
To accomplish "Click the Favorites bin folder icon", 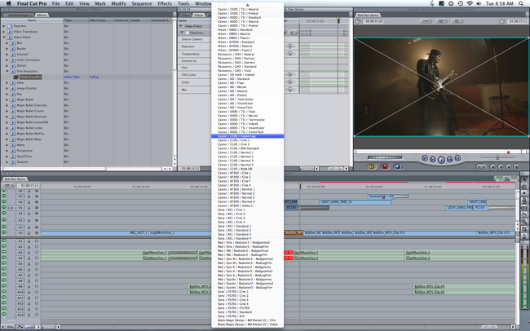I will [10, 26].
